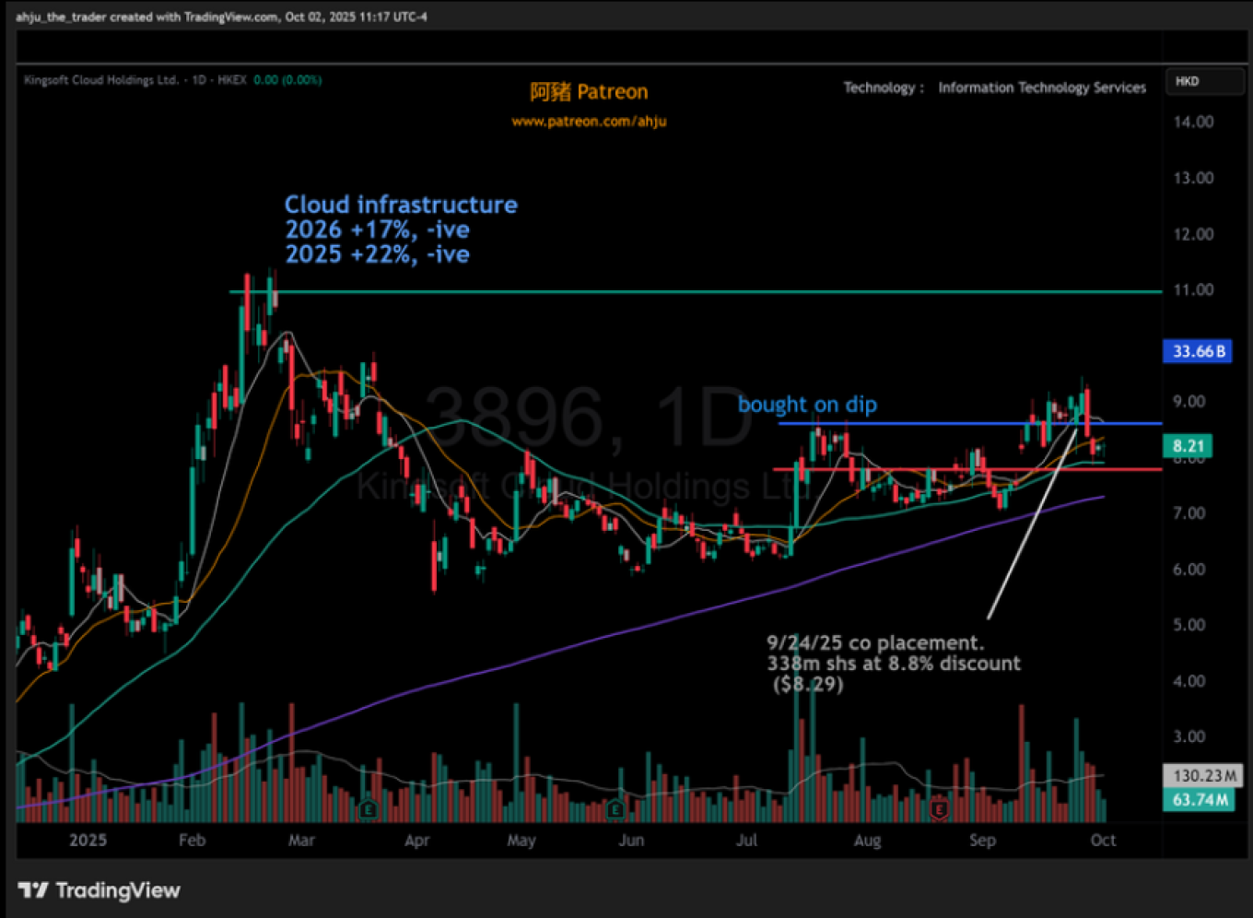The image size is (1253, 918).
Task: Click the green earnings marker before June
Action: pyautogui.click(x=615, y=810)
